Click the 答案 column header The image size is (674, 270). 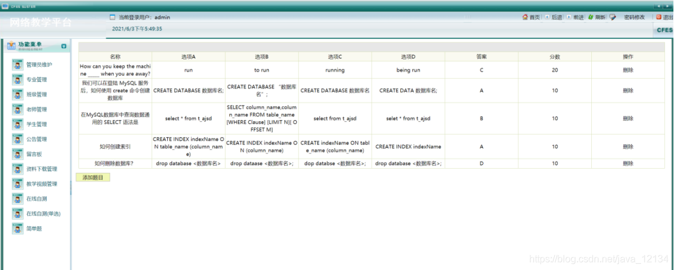pos(481,56)
